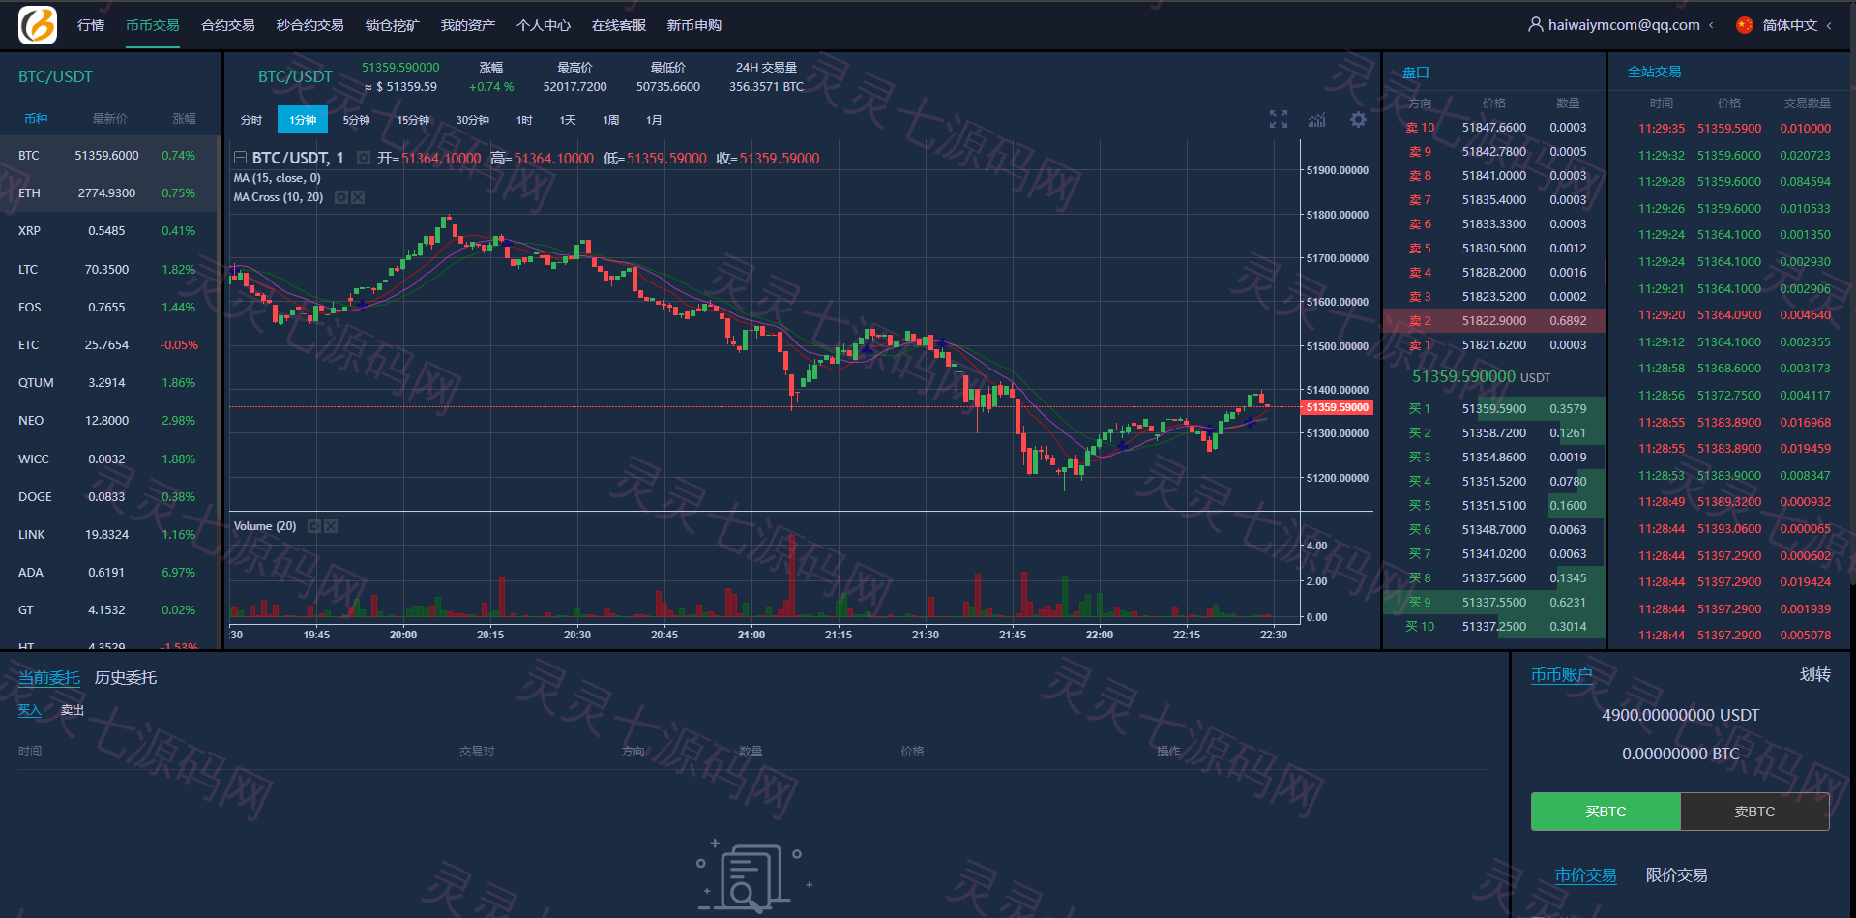
Task: Click buy order 买 1 at 51359.5900
Action: 1493,409
